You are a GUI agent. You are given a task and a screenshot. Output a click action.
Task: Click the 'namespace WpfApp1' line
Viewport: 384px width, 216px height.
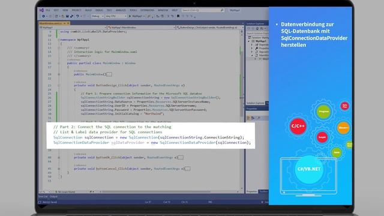coord(74,40)
